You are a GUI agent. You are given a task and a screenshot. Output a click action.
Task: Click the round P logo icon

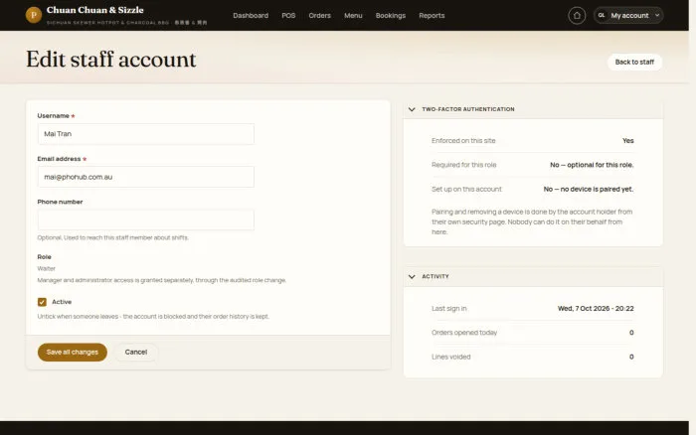(34, 15)
